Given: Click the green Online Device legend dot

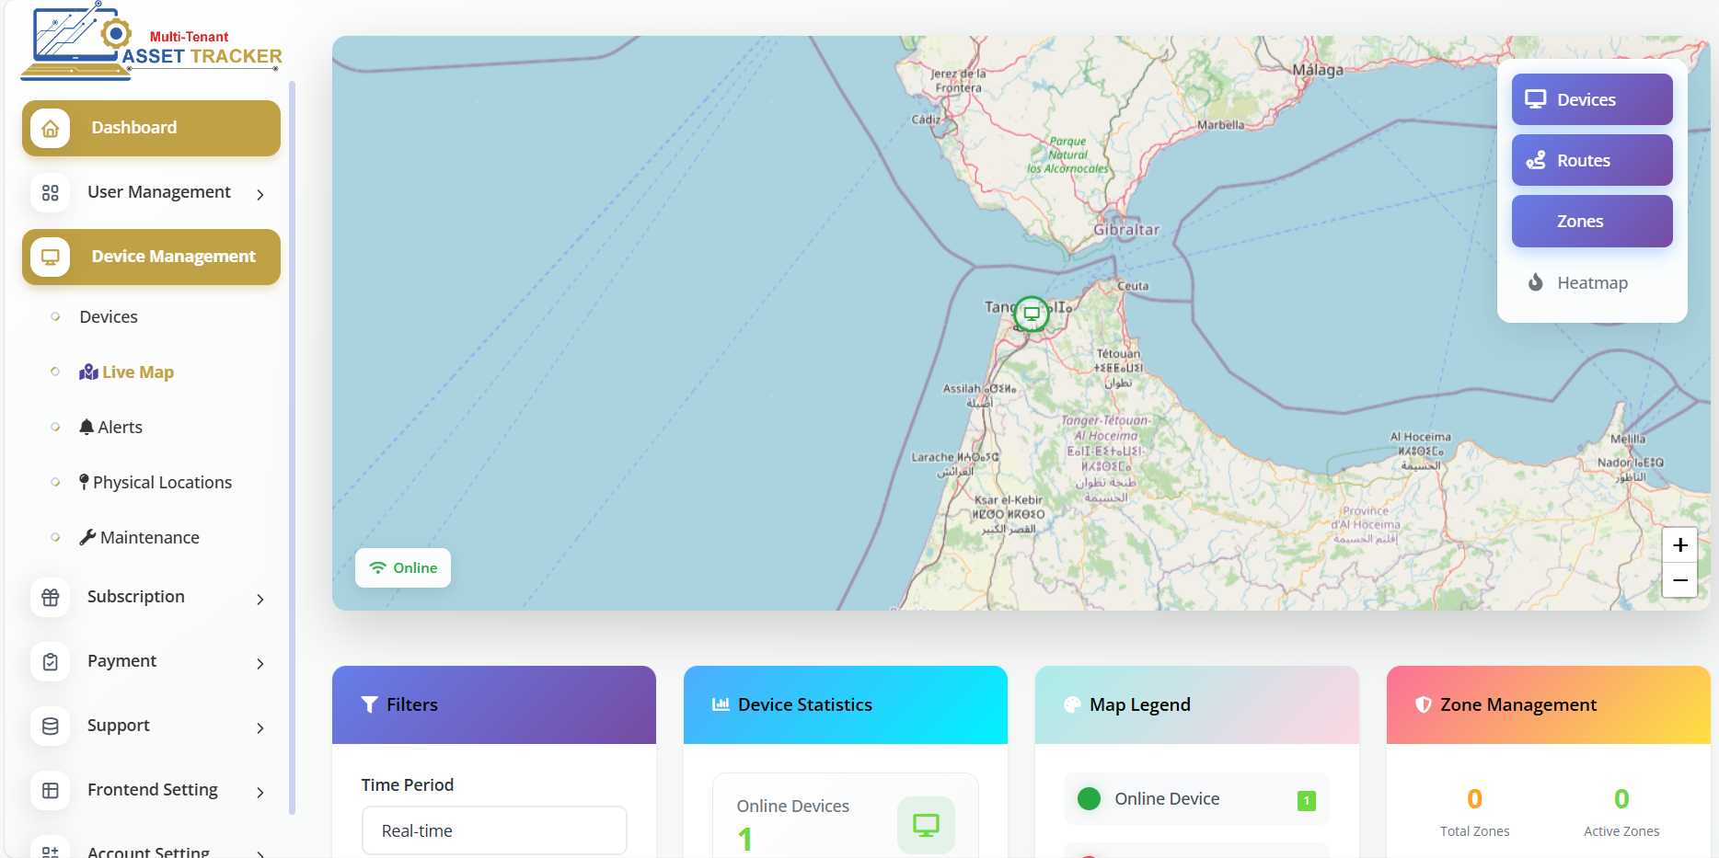Looking at the screenshot, I should (1089, 798).
